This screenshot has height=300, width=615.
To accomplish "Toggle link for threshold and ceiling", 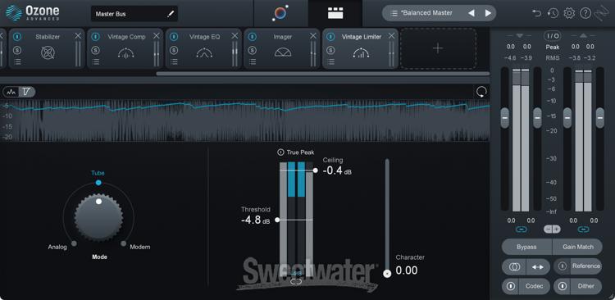I will (296, 281).
